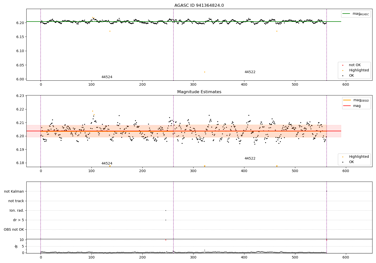This screenshot has height=263, width=376.
Task: Click the data point on 'Ion. rad.' row
Action: pyautogui.click(x=166, y=210)
